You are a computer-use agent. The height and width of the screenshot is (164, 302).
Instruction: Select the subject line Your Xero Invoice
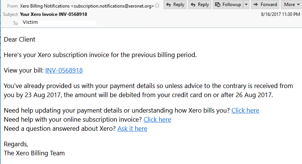pos(53,14)
